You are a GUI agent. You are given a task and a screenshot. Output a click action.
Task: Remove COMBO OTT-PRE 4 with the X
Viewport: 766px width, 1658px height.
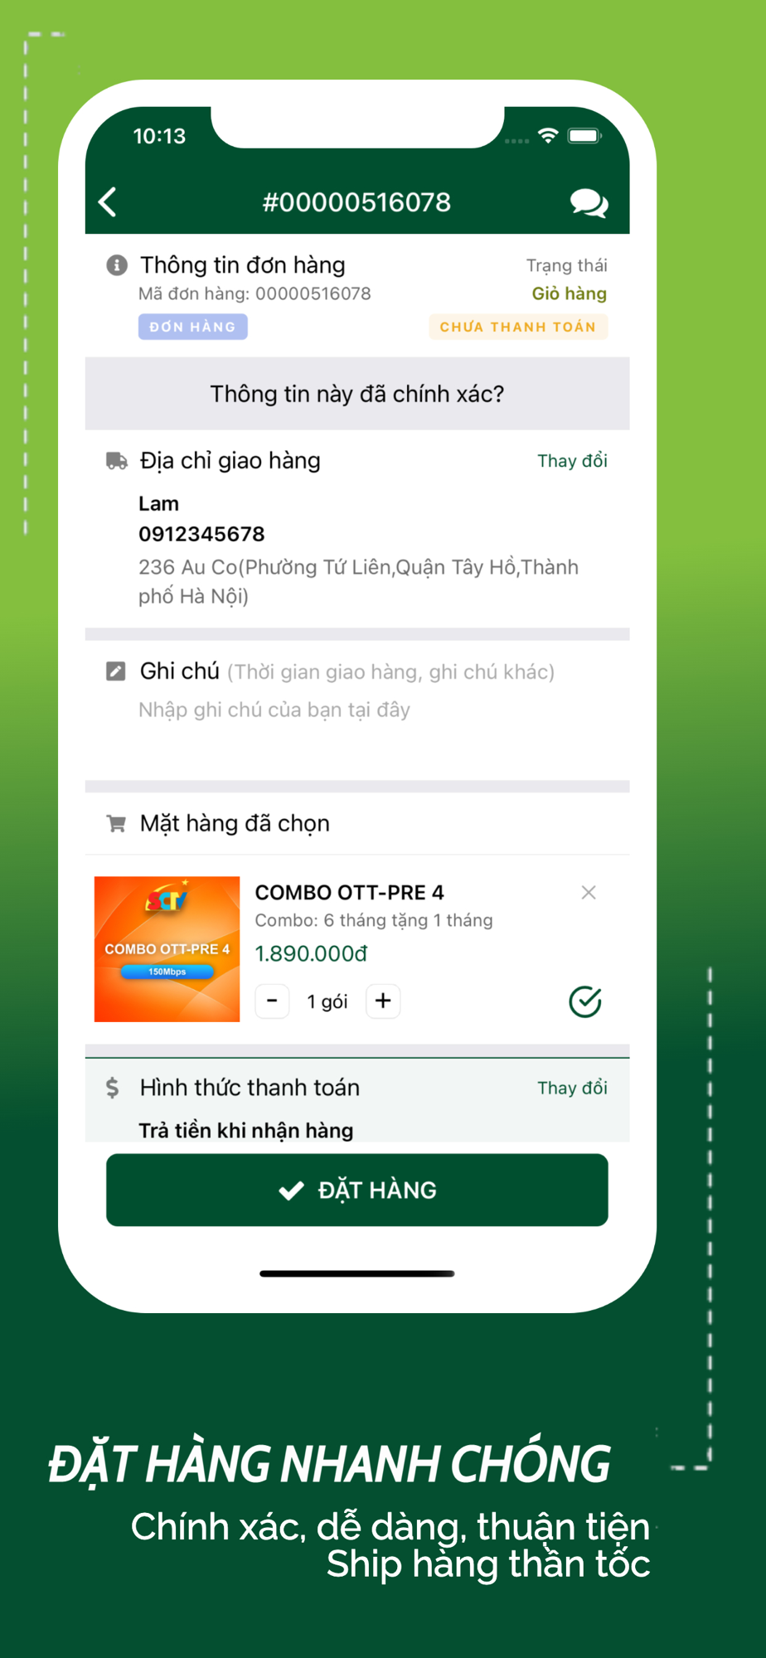coord(589,892)
